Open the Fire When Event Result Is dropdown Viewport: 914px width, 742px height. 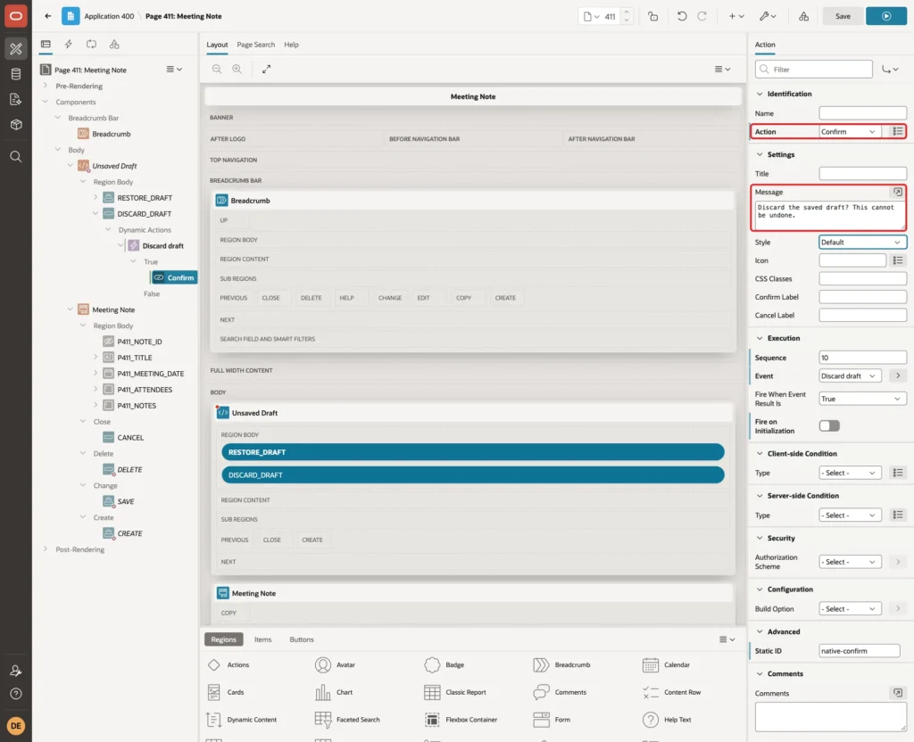[x=862, y=399]
